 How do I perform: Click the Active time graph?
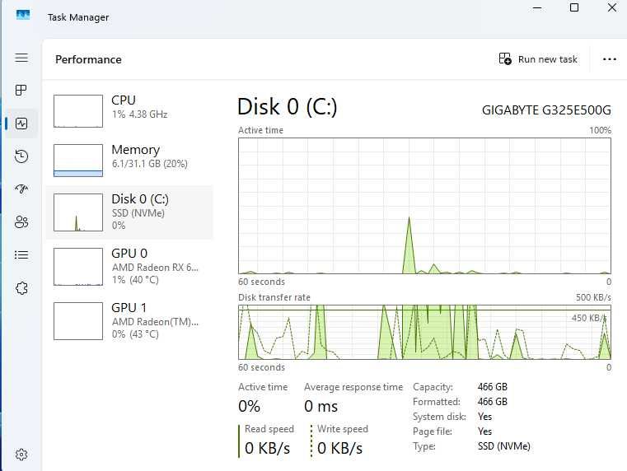(x=424, y=206)
